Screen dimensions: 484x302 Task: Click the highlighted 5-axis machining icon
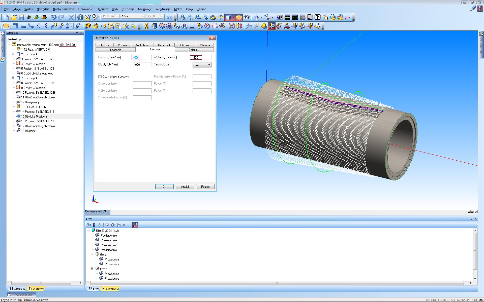tap(272, 26)
